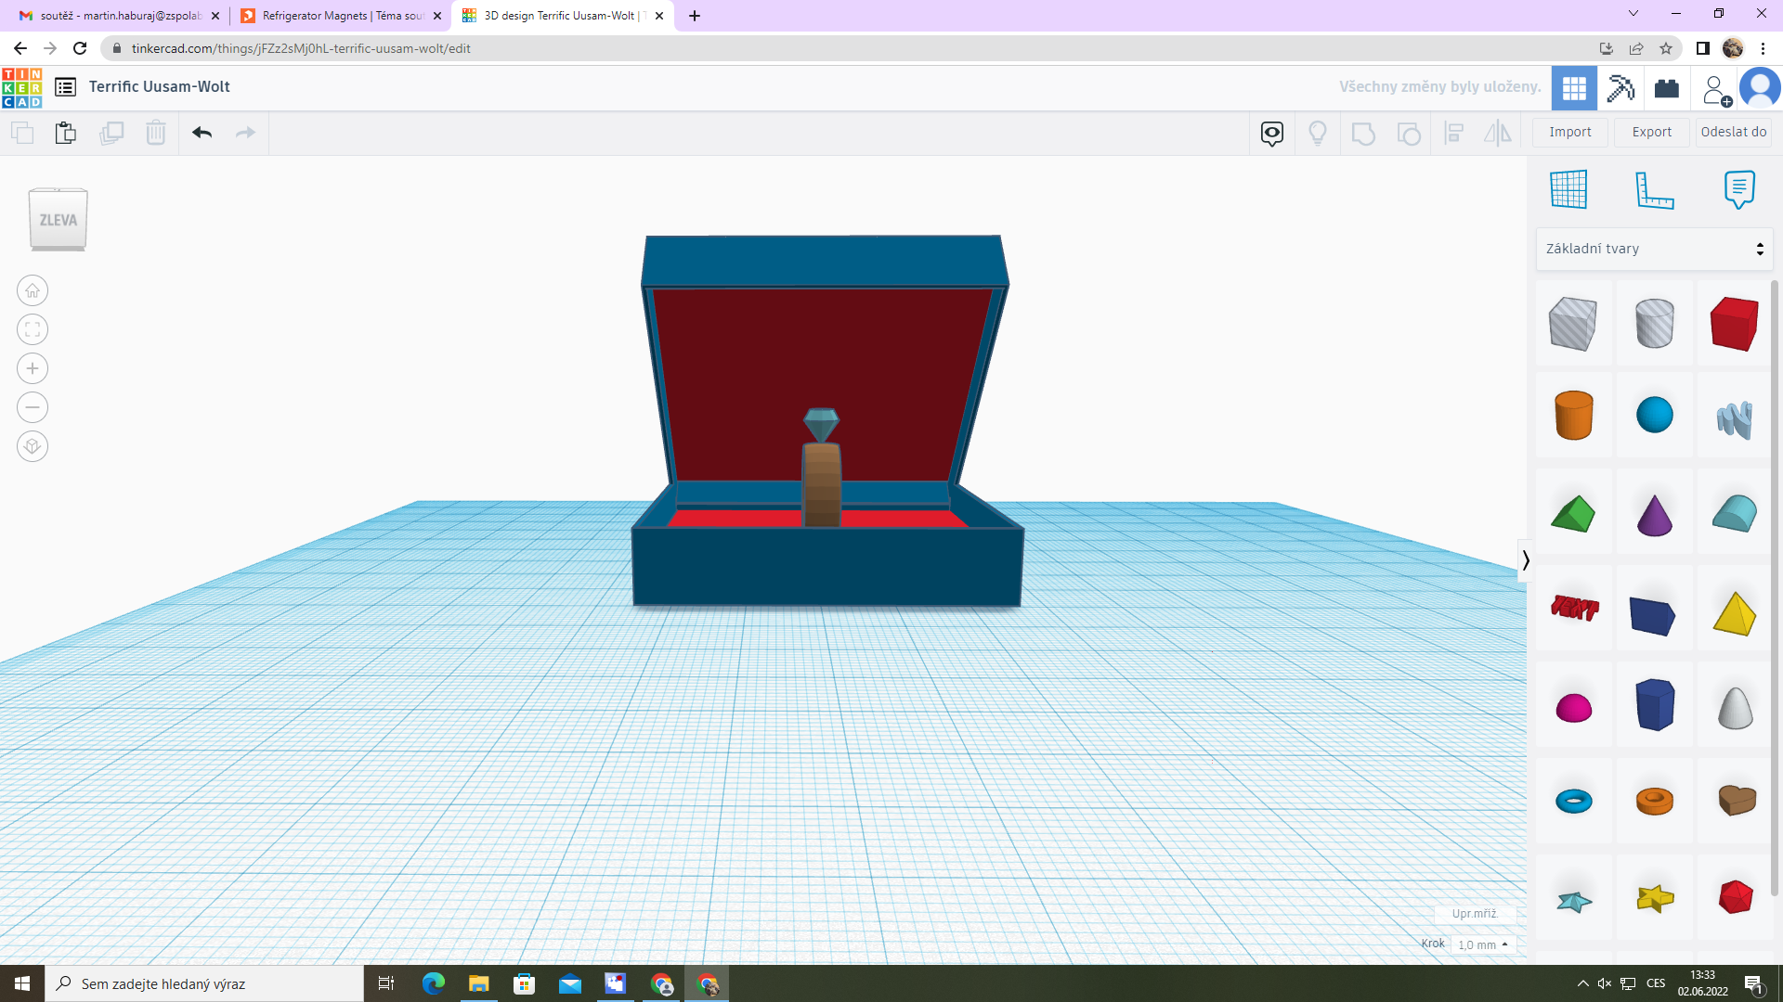Toggle the workplane tool
The width and height of the screenshot is (1783, 1002).
[x=1568, y=190]
